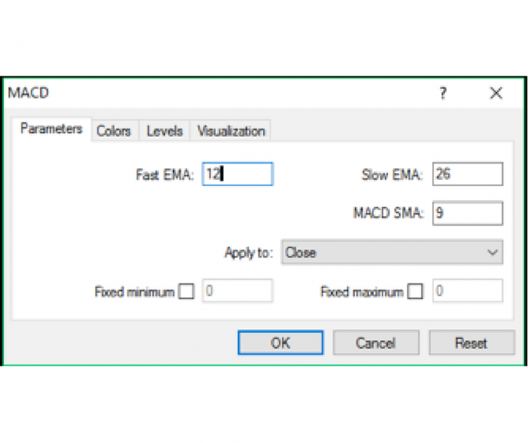Click the Fixed maximum value field

[x=467, y=291]
